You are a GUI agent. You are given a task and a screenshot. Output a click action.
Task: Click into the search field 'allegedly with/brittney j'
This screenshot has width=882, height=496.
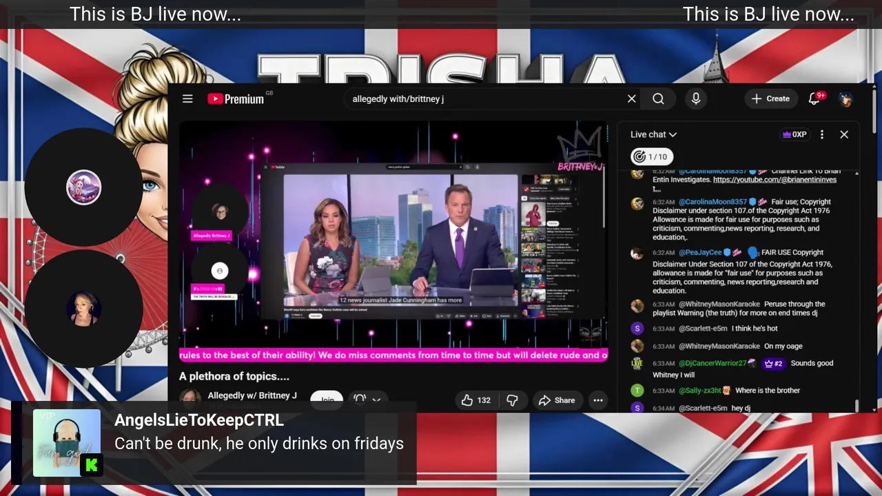(x=486, y=99)
